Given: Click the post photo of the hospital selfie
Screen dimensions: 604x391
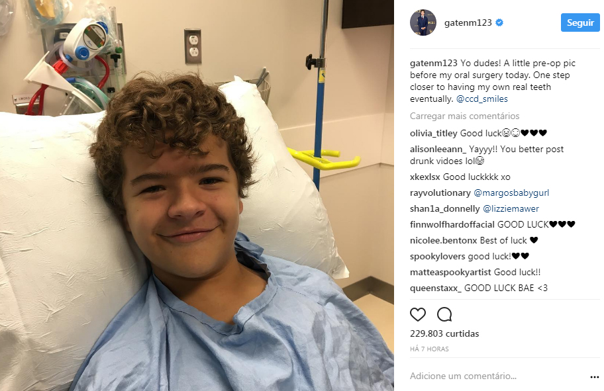Looking at the screenshot, I should [x=197, y=196].
